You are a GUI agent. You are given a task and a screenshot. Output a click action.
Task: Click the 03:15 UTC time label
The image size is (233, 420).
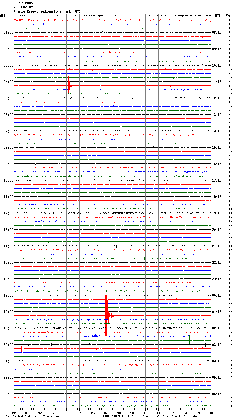click(217, 345)
